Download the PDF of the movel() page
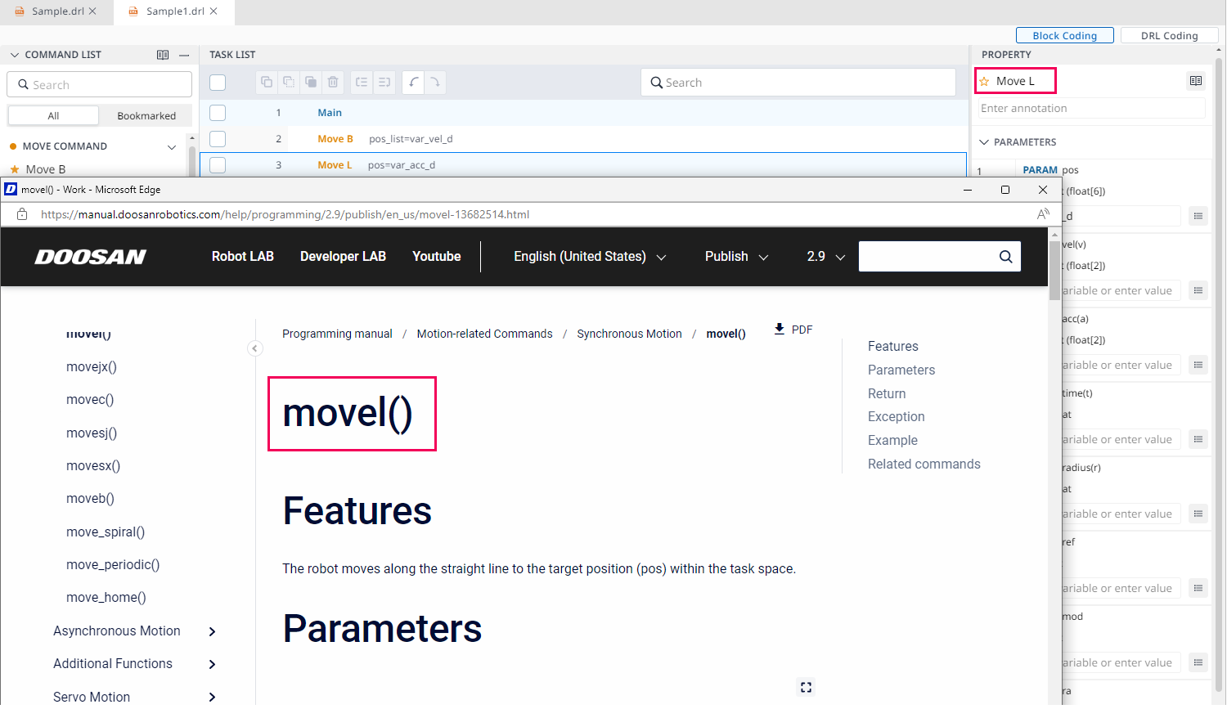The height and width of the screenshot is (709, 1227). (x=793, y=329)
